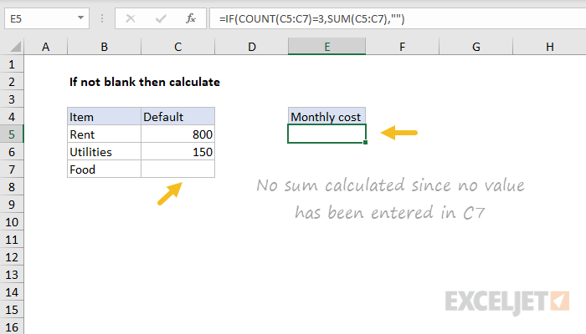Select row 1 header
586x334 pixels.
(12, 64)
